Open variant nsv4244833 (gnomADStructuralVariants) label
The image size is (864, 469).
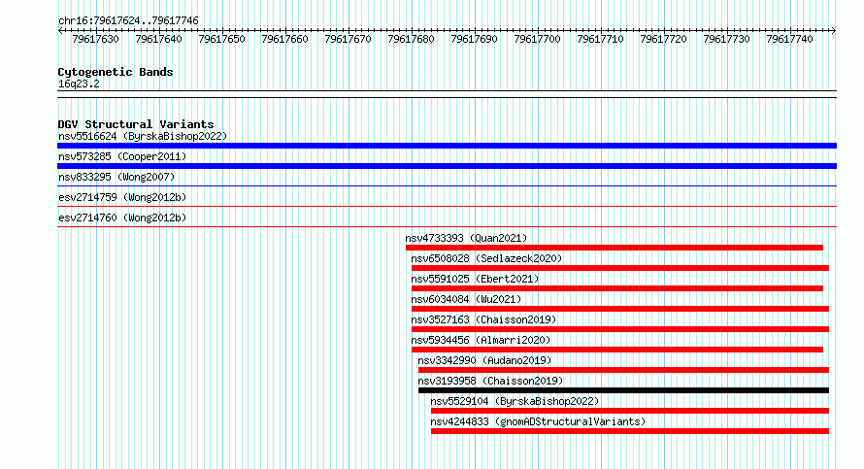[538, 421]
